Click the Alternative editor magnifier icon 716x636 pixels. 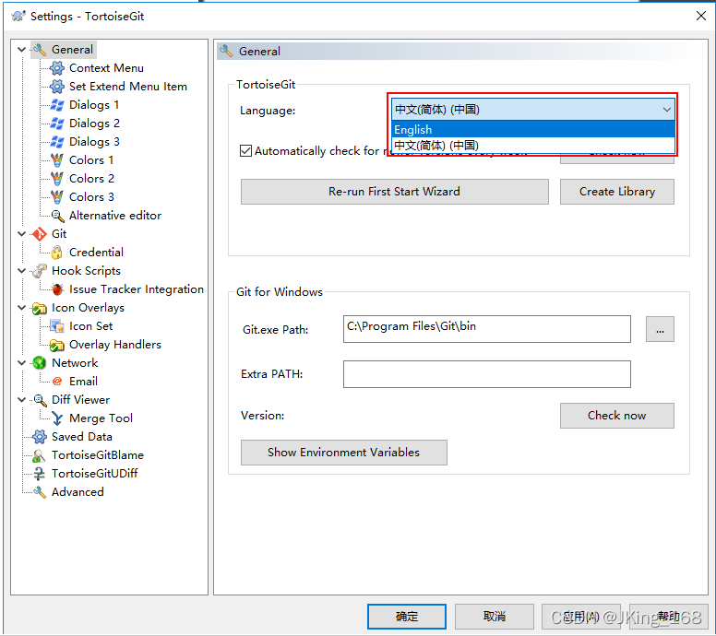coord(57,216)
